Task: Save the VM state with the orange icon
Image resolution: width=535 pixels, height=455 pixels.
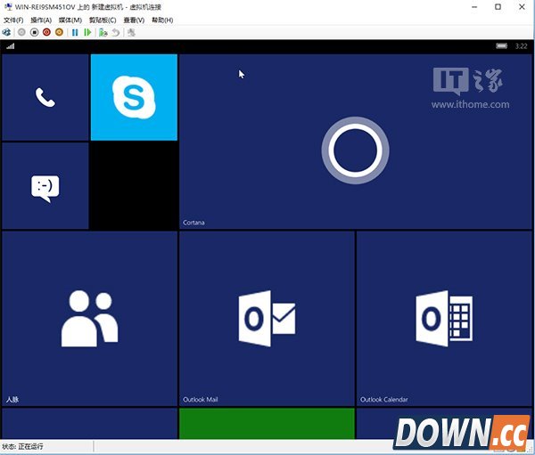Action: [59, 32]
